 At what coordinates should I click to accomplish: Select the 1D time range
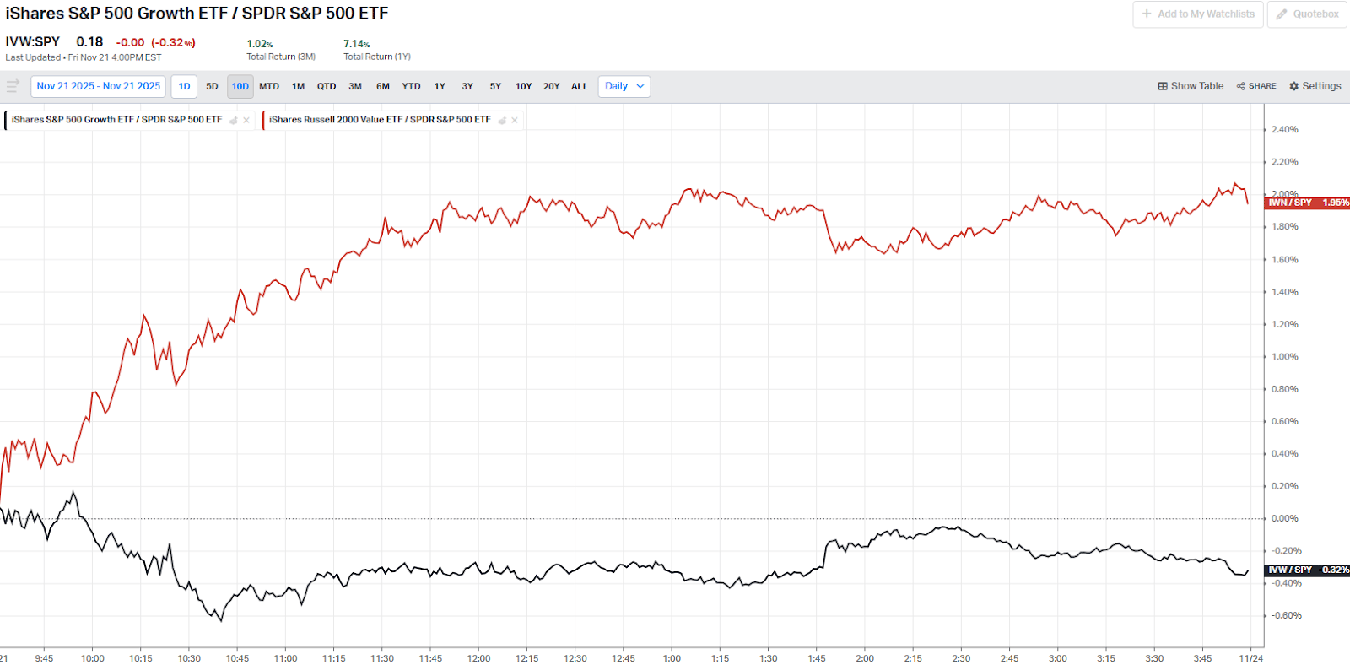point(184,86)
